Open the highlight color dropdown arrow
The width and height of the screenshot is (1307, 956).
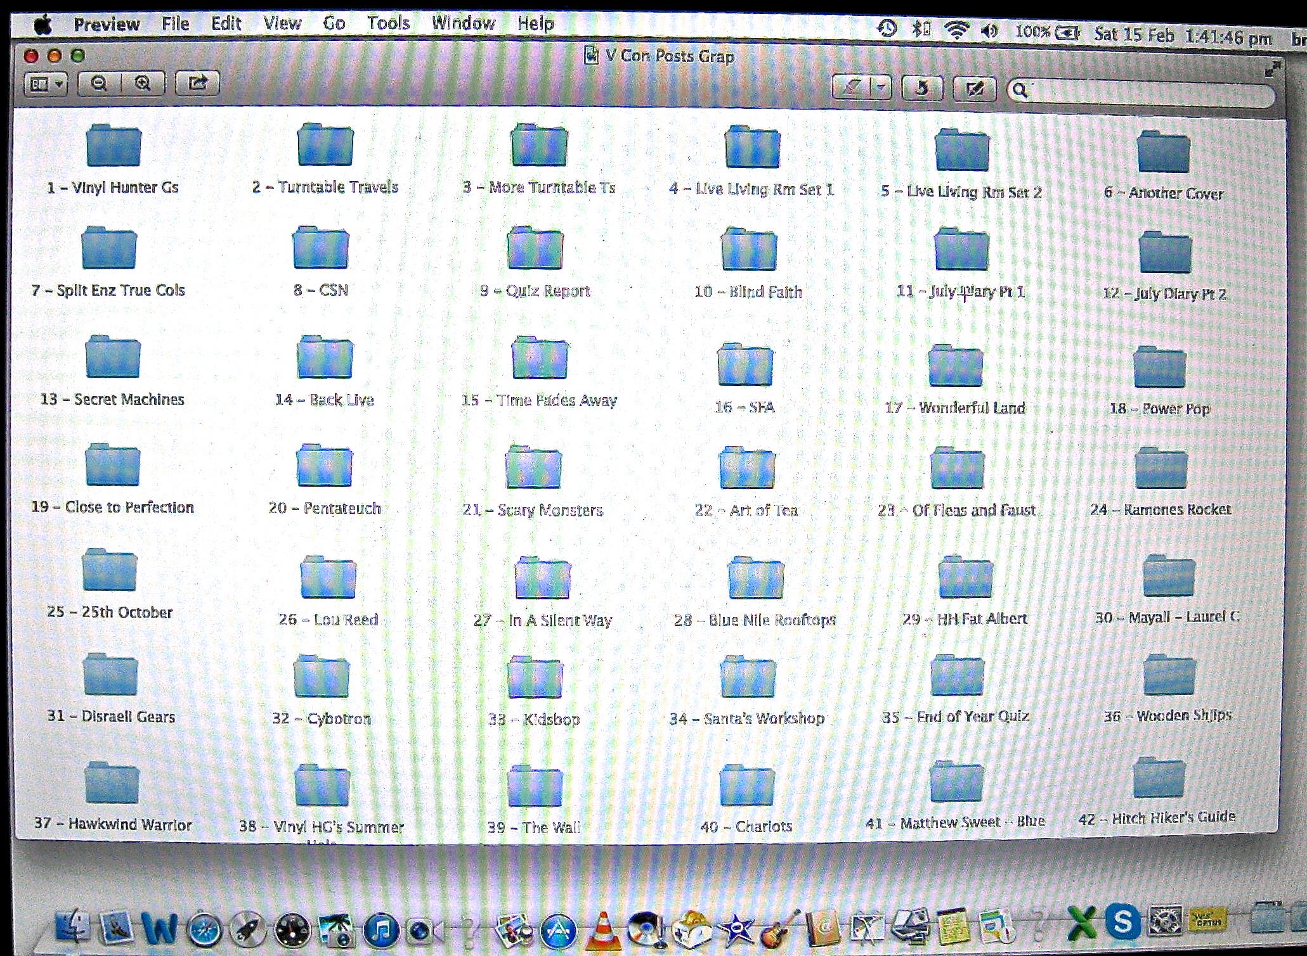coord(881,87)
